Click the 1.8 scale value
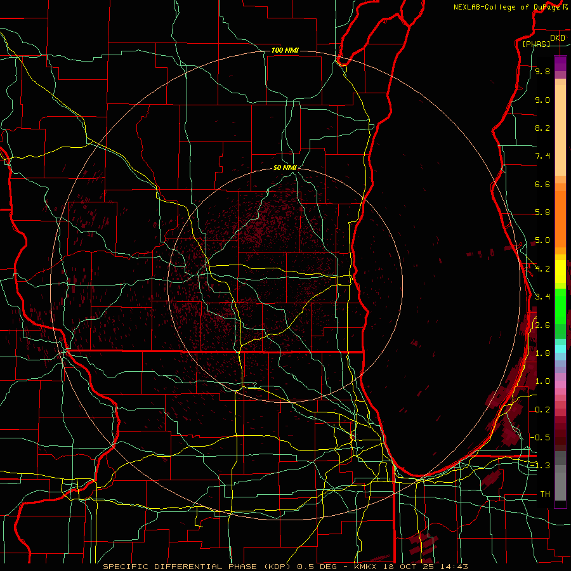 coord(542,353)
